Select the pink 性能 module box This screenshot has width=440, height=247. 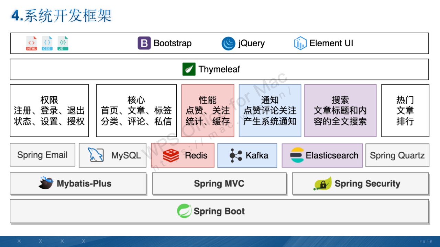coord(208,111)
